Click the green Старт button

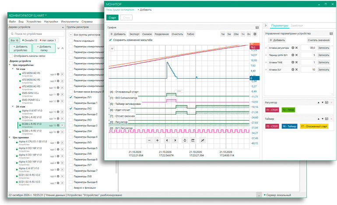click(112, 17)
